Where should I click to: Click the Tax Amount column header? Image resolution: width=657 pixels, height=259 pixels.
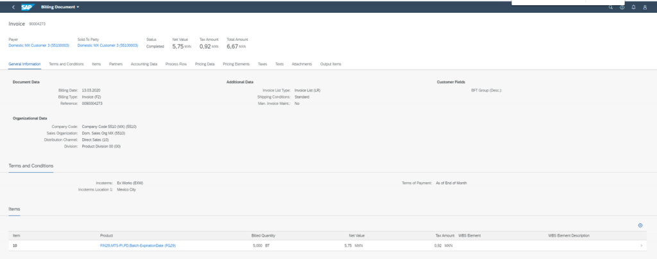pyautogui.click(x=445, y=235)
